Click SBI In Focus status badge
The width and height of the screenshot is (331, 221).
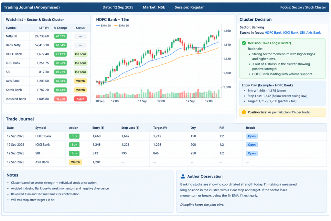[x=80, y=72]
